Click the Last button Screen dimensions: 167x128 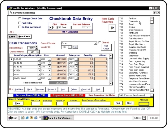(x=63, y=90)
